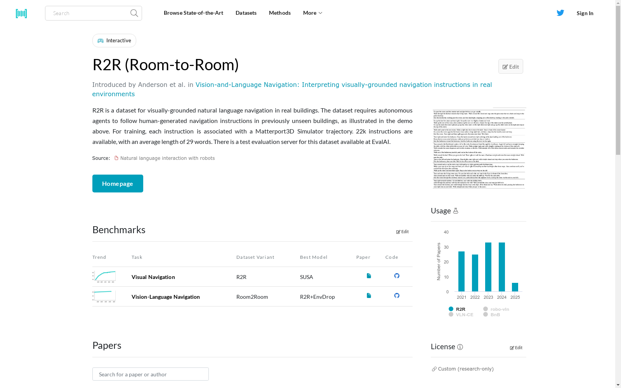Open the Visual Navigation task link
Image resolution: width=621 pixels, height=388 pixels.
pyautogui.click(x=153, y=277)
